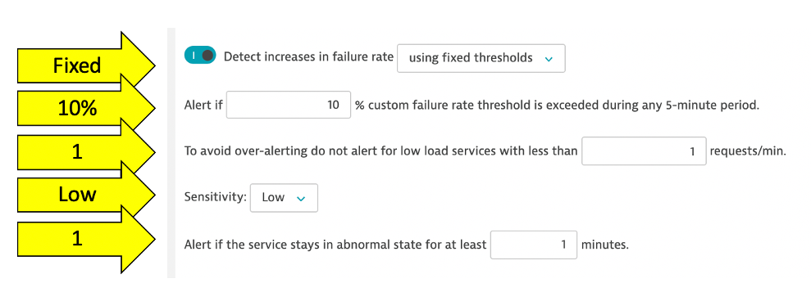811x301 pixels.
Task: Click the "minutes." unit label
Action: pyautogui.click(x=605, y=245)
